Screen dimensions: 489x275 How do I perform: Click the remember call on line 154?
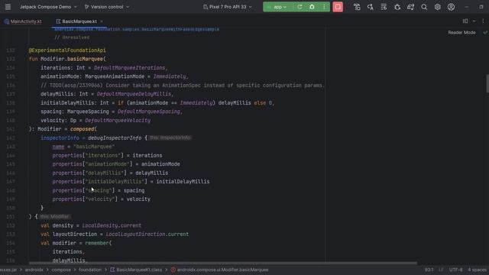(97, 243)
